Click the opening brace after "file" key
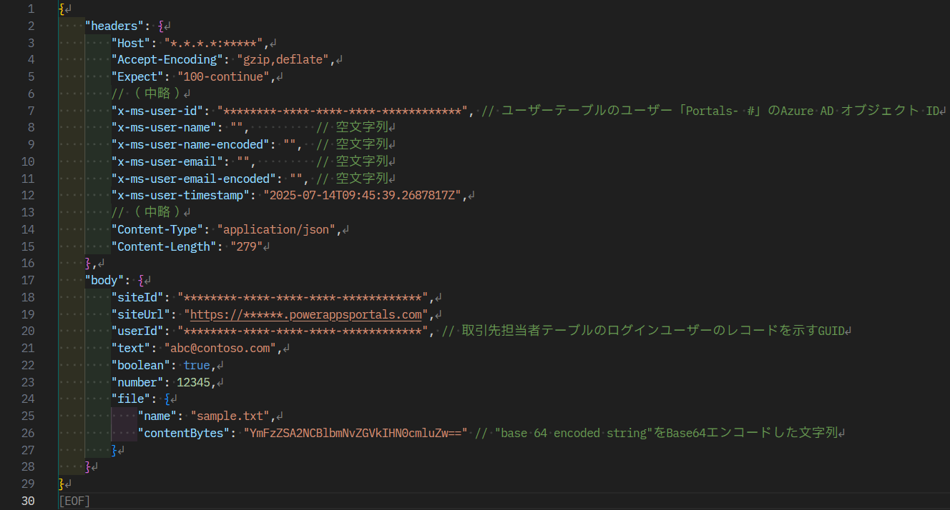This screenshot has width=950, height=510. coord(167,399)
